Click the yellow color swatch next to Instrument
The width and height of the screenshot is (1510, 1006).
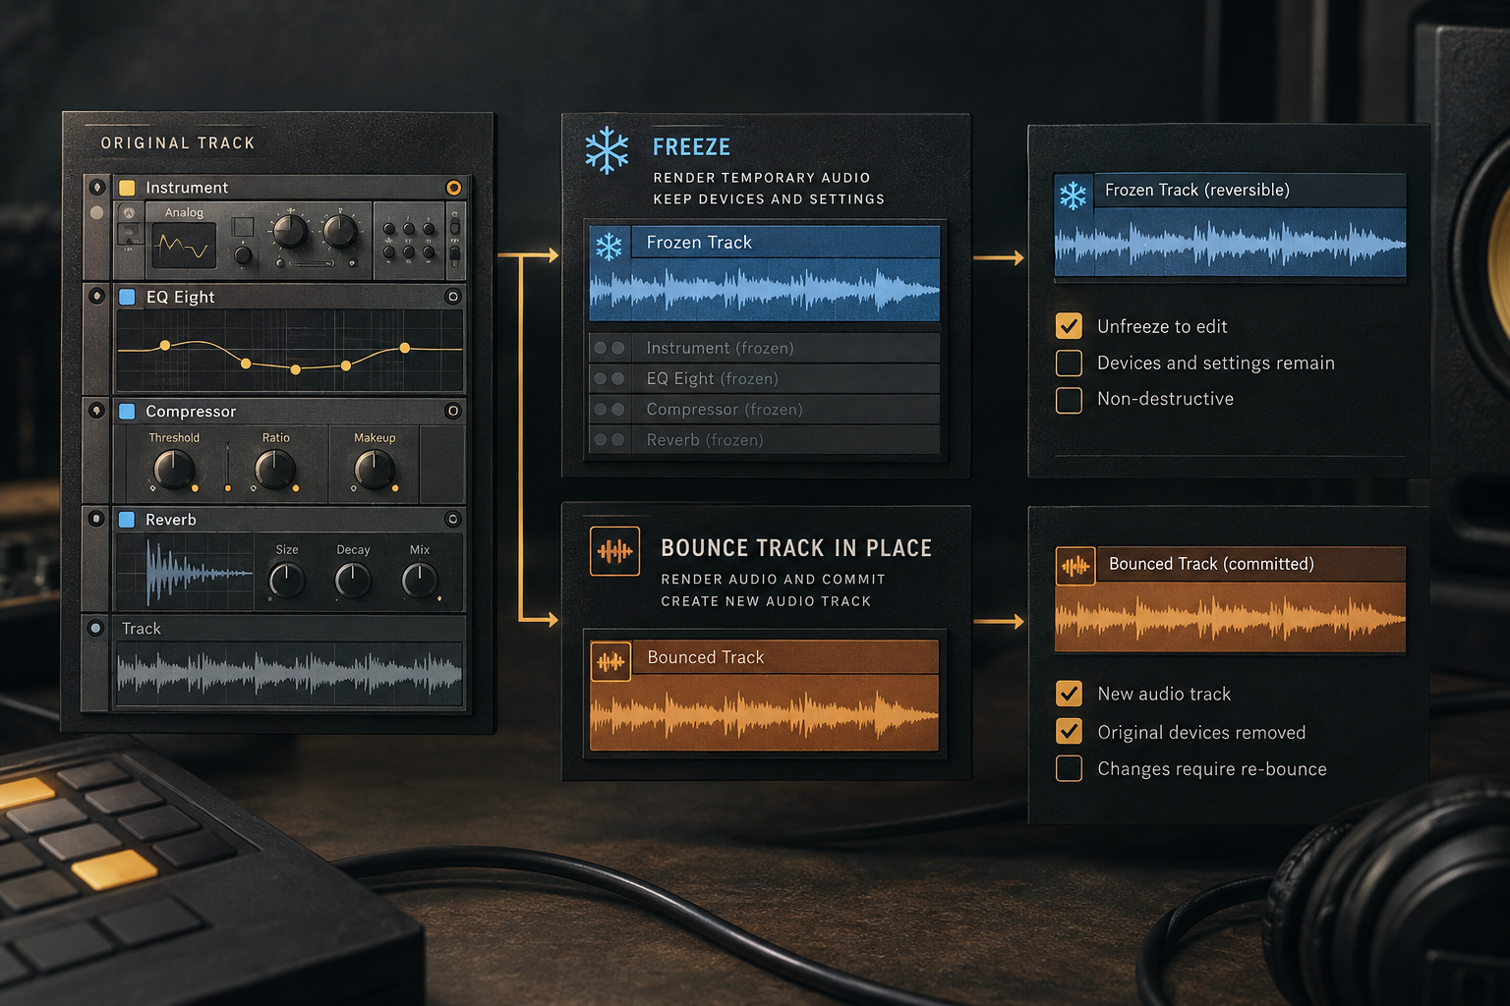click(x=127, y=188)
